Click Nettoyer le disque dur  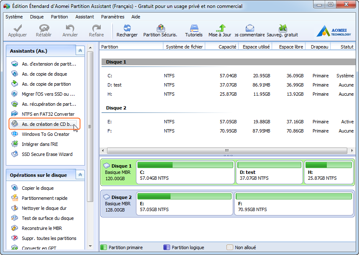(x=39, y=208)
